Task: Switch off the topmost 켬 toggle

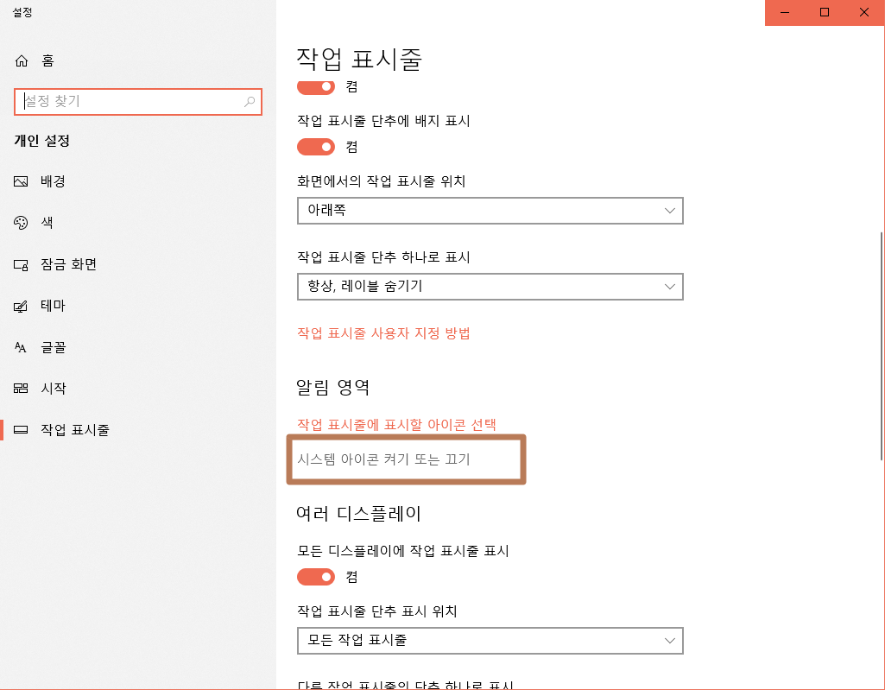Action: pos(316,86)
